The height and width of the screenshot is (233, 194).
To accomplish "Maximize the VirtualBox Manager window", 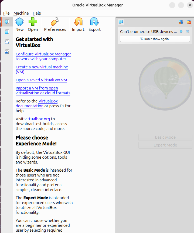I will coord(181,5).
